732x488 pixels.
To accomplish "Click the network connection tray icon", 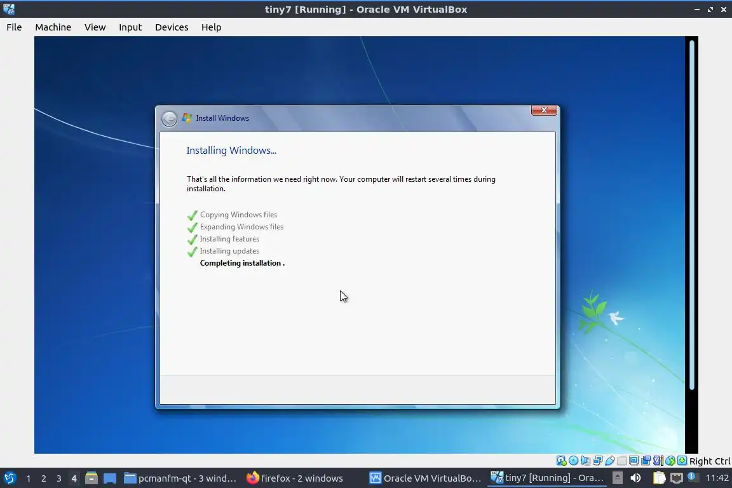I will tap(677, 478).
